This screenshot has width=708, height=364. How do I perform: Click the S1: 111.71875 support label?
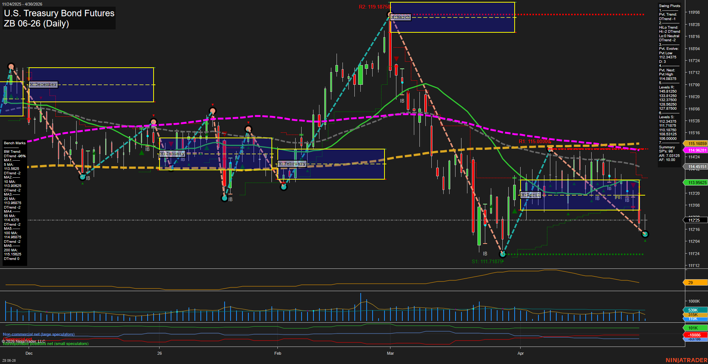[487, 261]
